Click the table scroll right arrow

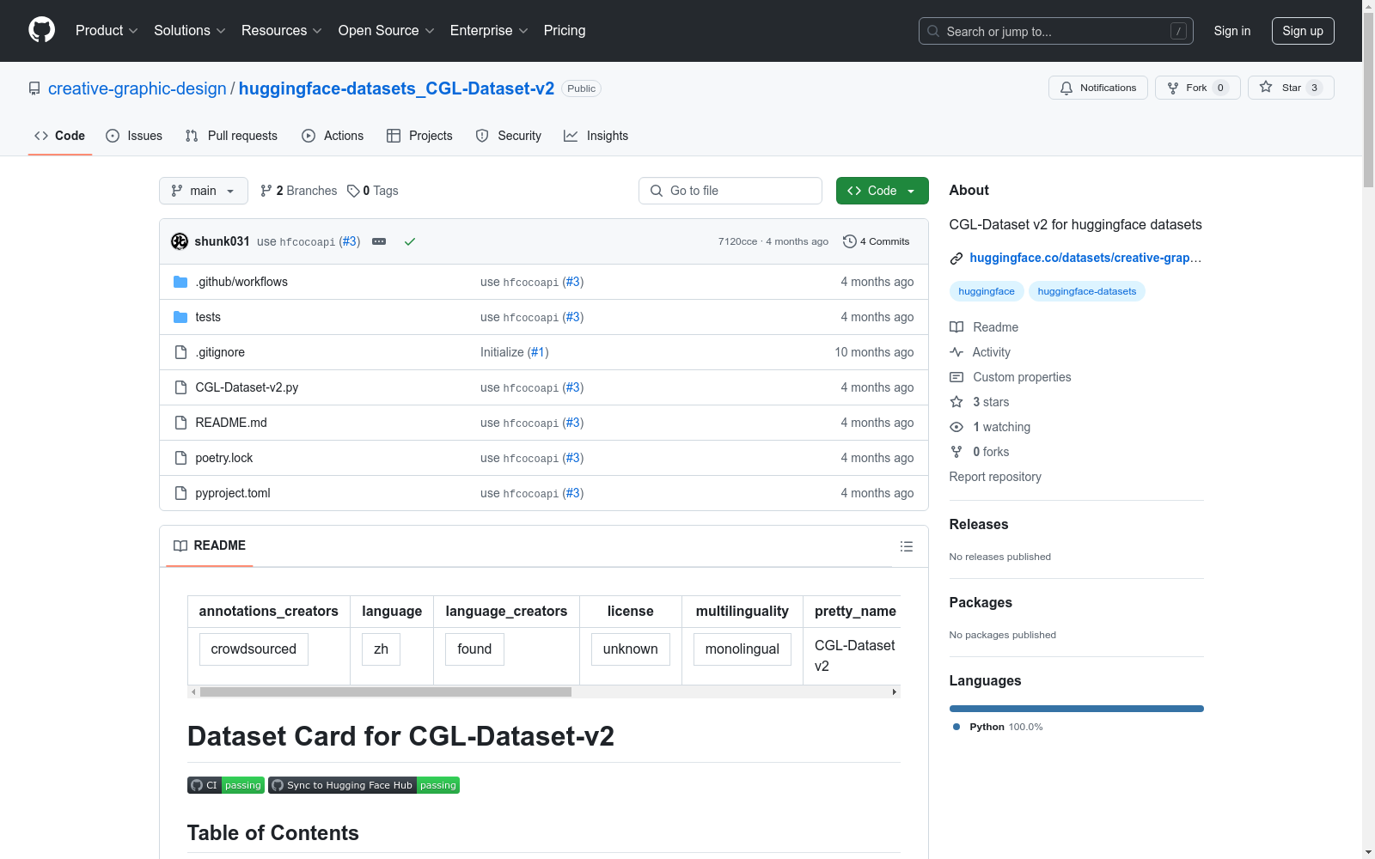(895, 691)
